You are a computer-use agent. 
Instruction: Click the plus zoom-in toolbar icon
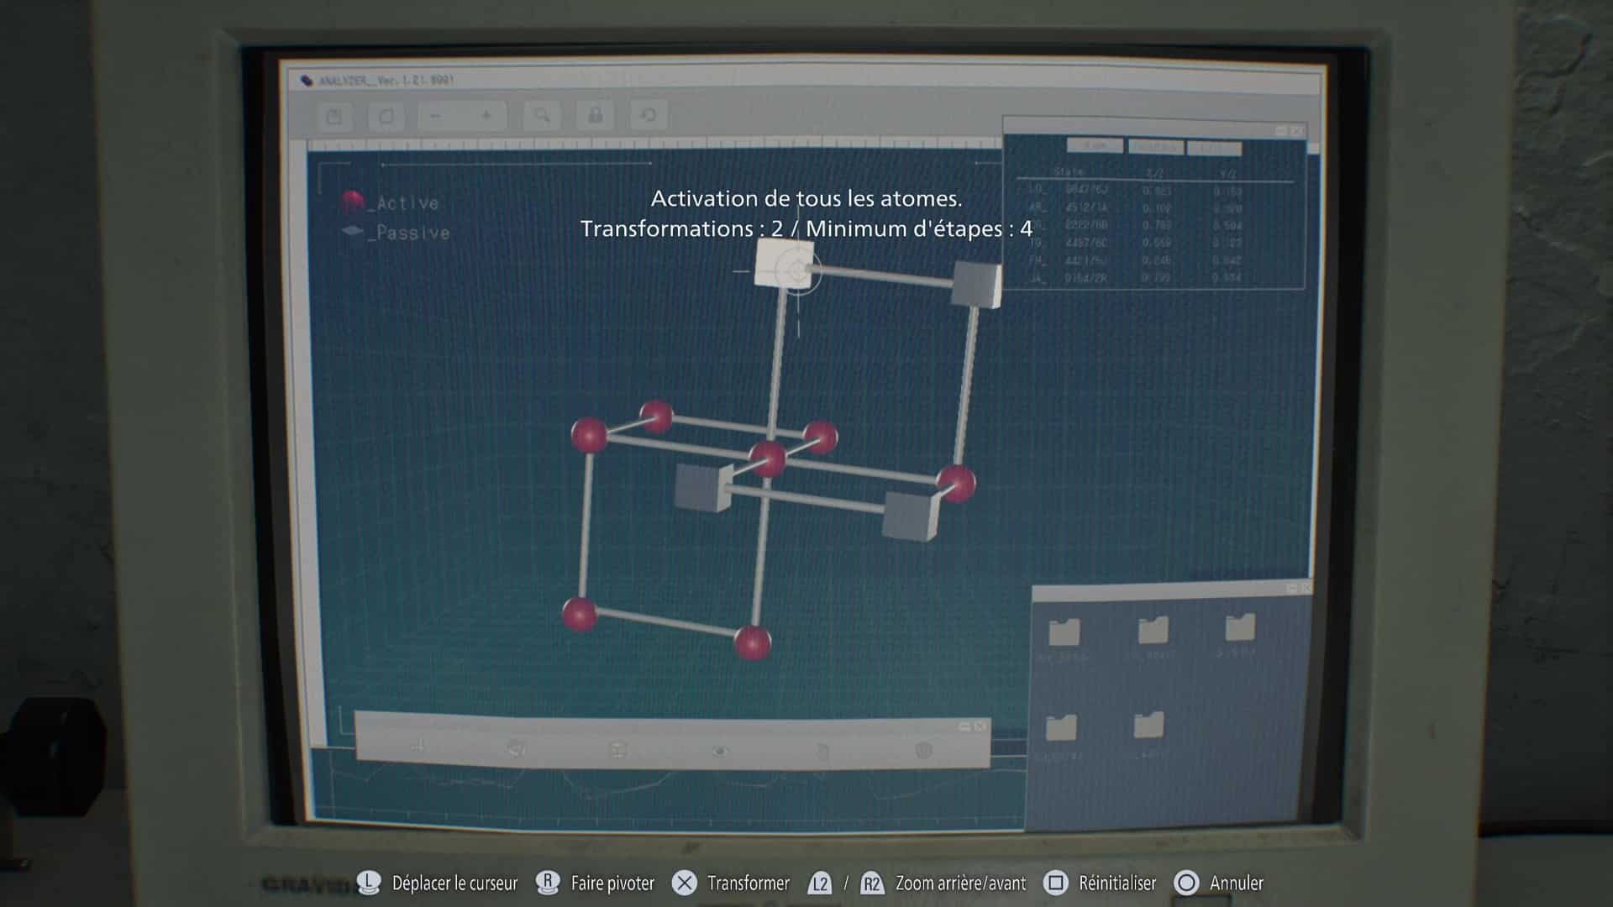coord(486,115)
